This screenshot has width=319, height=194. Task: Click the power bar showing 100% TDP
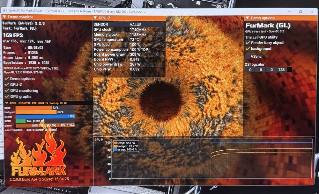click(x=45, y=125)
